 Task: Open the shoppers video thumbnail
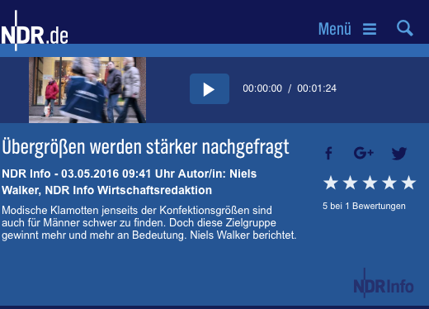(x=87, y=90)
